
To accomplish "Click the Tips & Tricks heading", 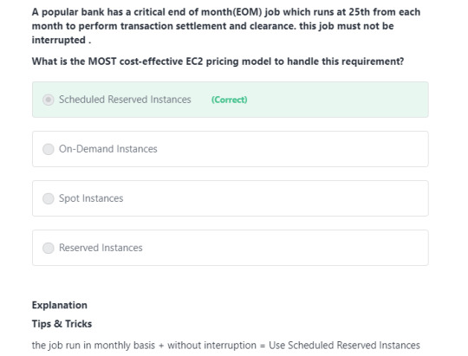I will (62, 324).
